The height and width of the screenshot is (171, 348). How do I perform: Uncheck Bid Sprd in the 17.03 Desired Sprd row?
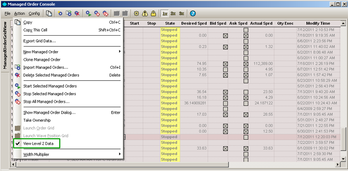pyautogui.click(x=226, y=115)
